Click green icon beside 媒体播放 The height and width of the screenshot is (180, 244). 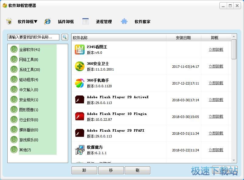click(14, 130)
